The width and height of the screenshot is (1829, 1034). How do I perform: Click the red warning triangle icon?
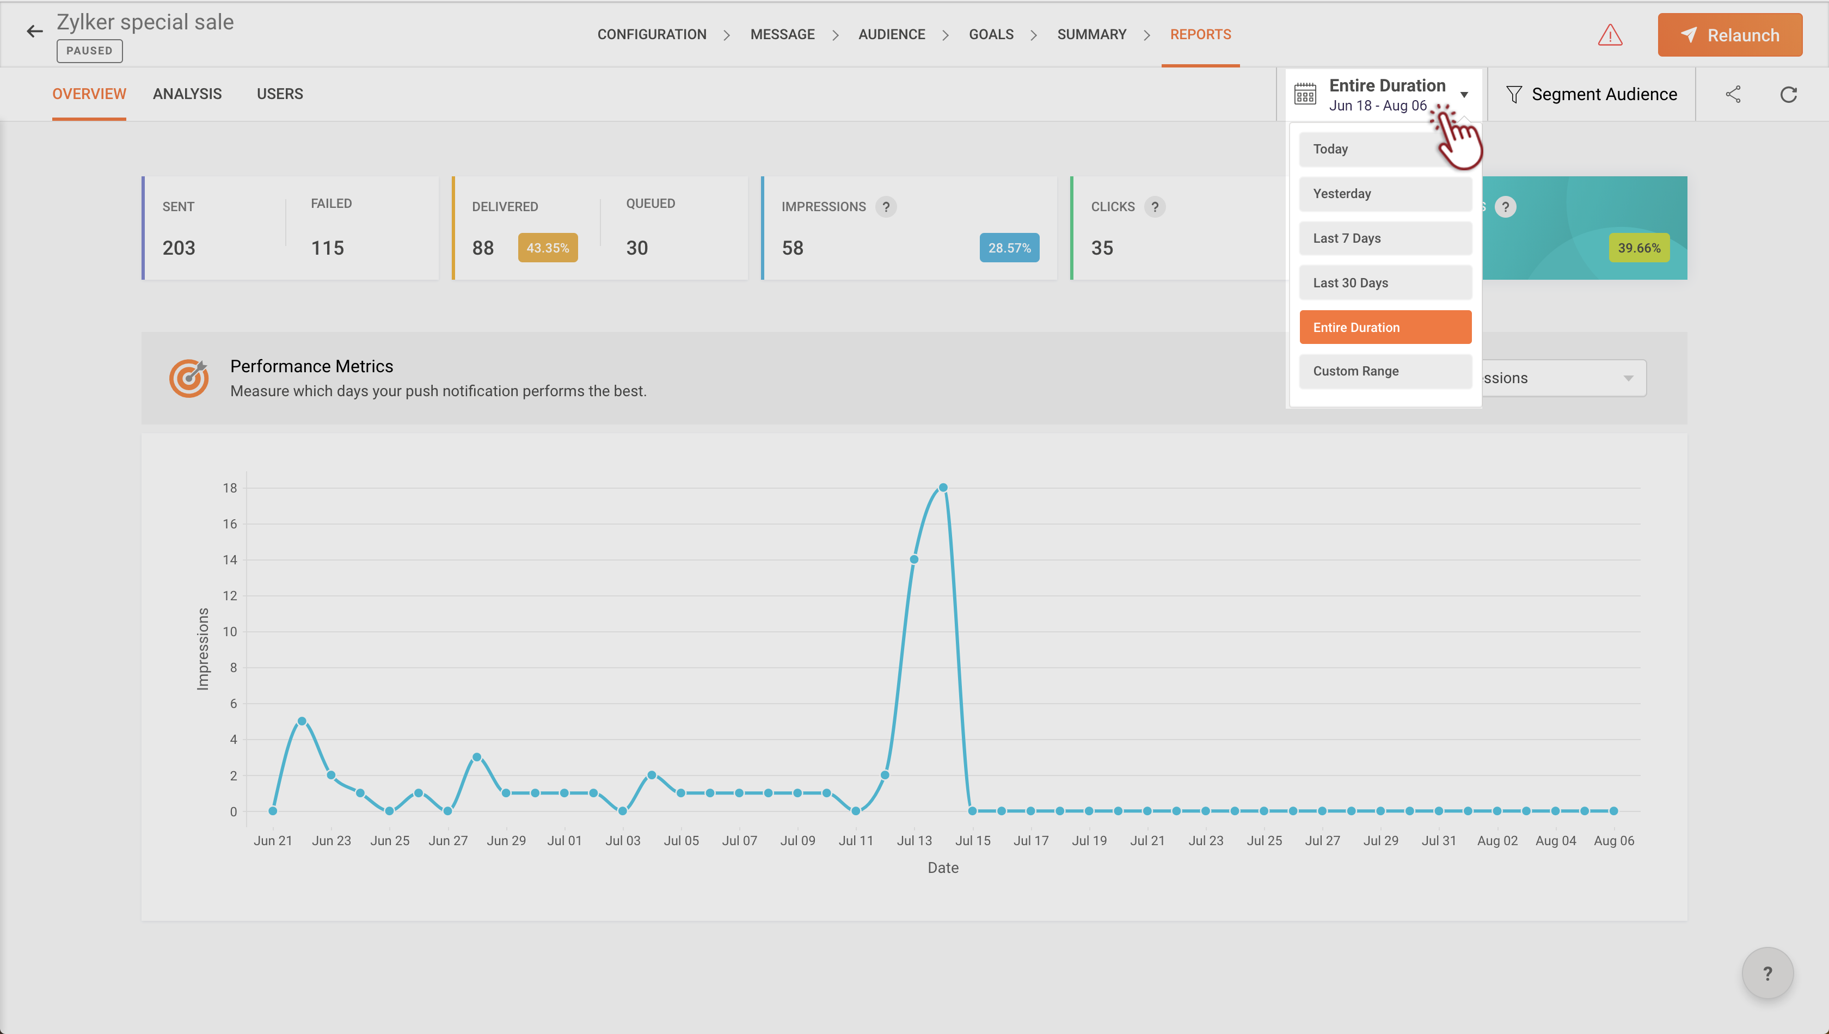click(1610, 35)
